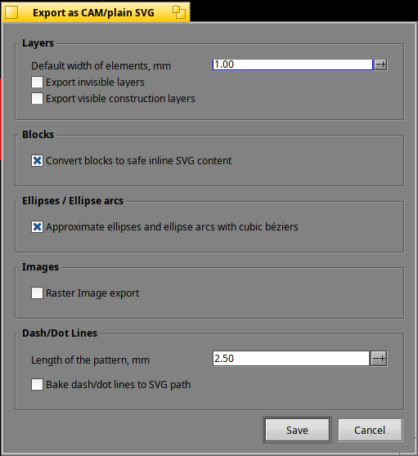This screenshot has height=456, width=418.
Task: Tick the Raster Image export checkbox
Action: coord(37,293)
